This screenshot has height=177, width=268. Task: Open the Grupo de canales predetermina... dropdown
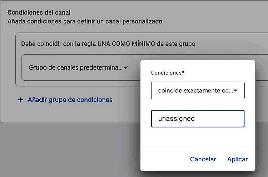click(78, 67)
